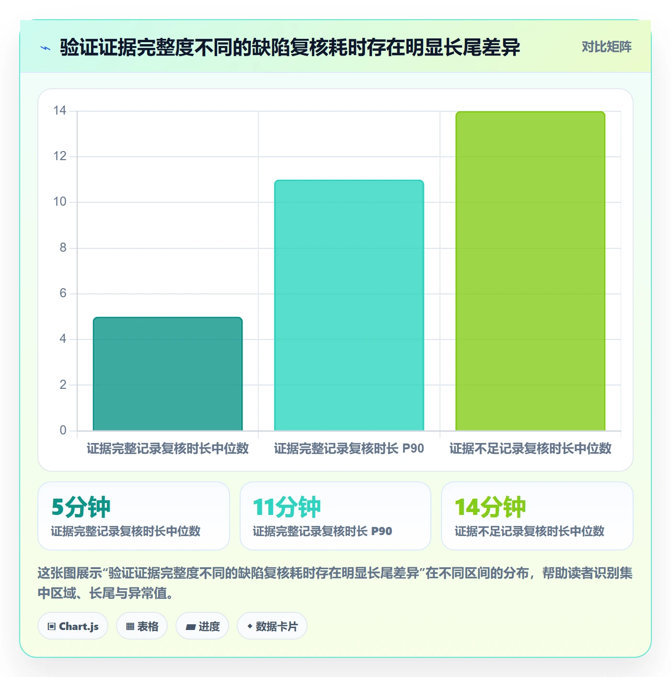
Task: Click y-axis value 14
Action: click(x=60, y=111)
